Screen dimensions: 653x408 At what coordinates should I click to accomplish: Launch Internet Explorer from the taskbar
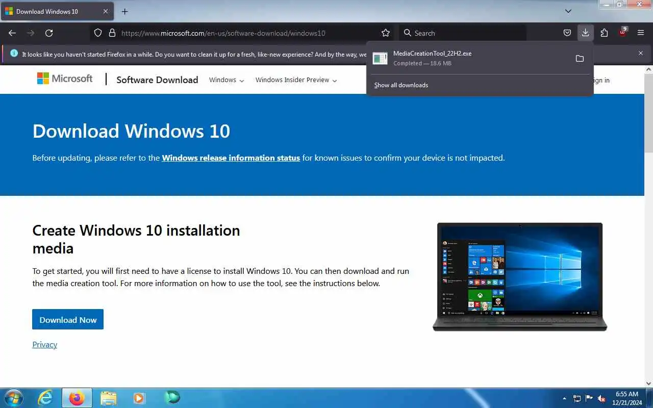coord(46,398)
